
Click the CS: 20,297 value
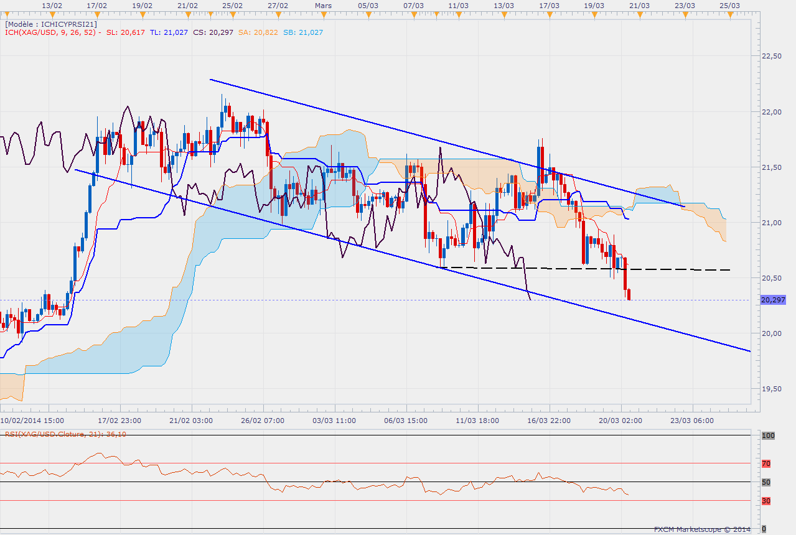pos(213,32)
